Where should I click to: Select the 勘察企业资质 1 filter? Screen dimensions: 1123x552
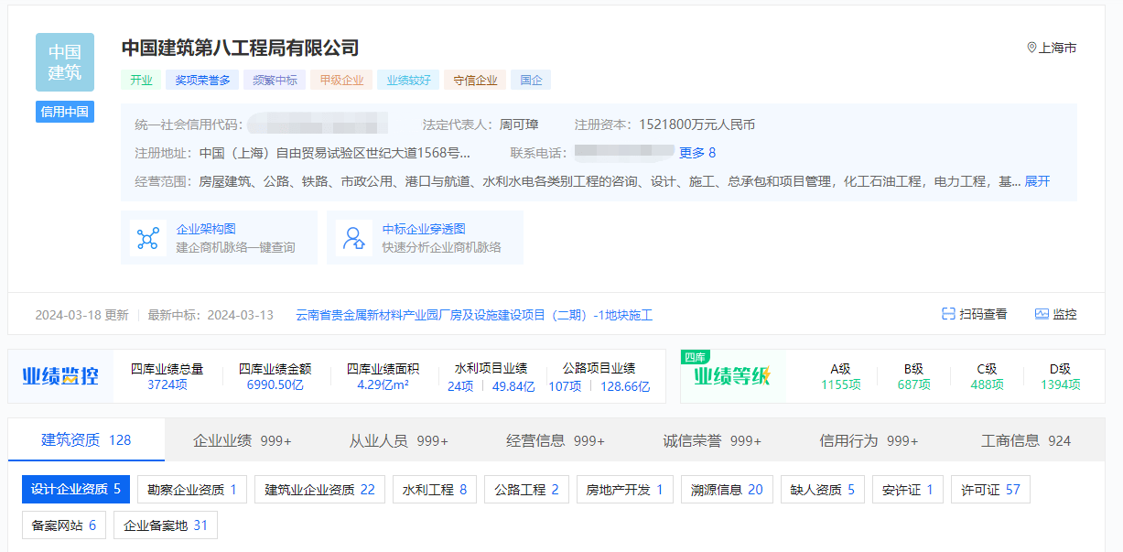(x=192, y=490)
